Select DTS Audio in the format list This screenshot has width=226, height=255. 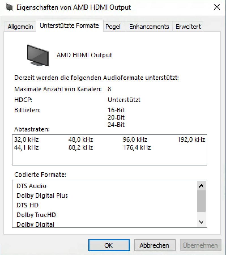(x=31, y=186)
